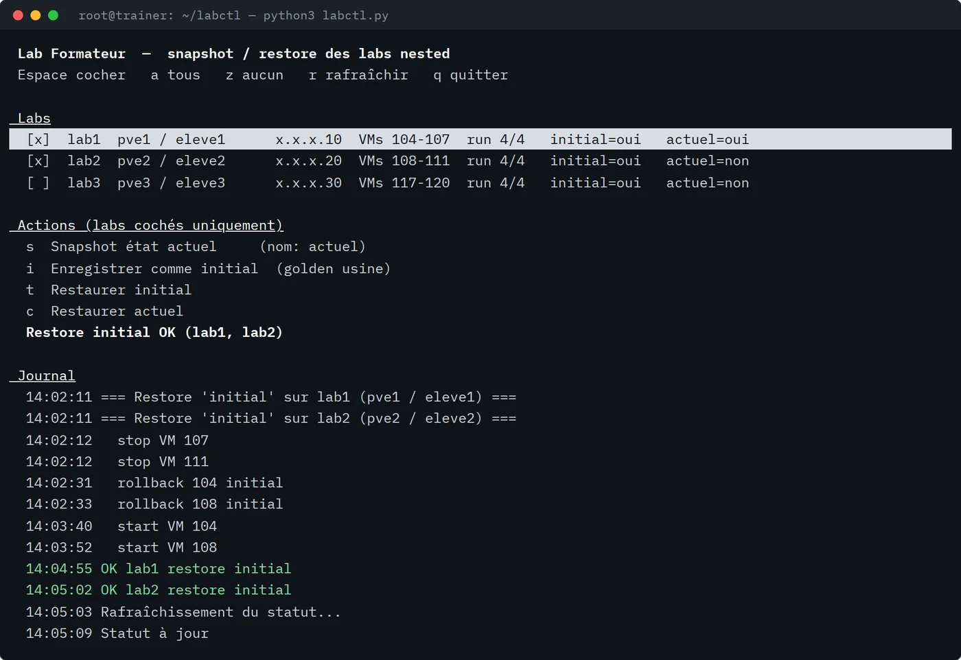
Task: Click journal entry 'start VM 104'
Action: tap(121, 526)
